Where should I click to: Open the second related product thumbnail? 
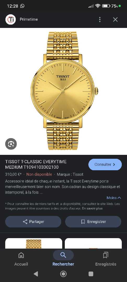[93, 243]
